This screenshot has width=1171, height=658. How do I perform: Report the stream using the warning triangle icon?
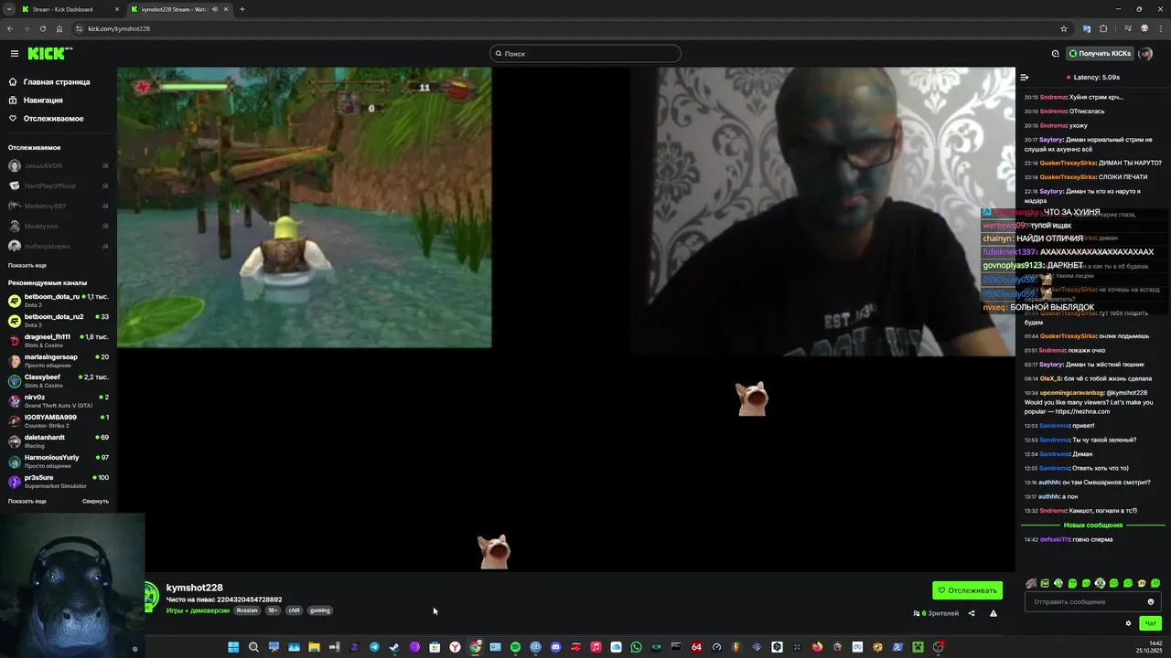pos(994,613)
